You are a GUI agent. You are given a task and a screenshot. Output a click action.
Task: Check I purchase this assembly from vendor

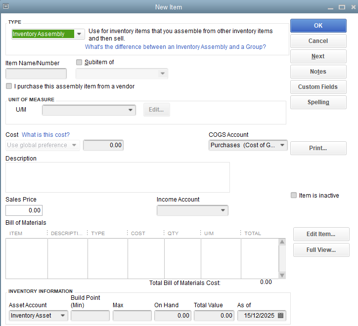(9, 86)
